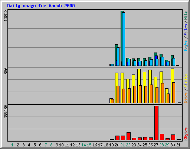Viewport: 190px width, 149px height.
Task: Click the red KBytes bar for day 22
Action: [x=128, y=136]
